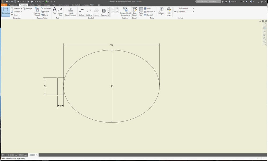Select the Surface texture symbol

(81, 11)
